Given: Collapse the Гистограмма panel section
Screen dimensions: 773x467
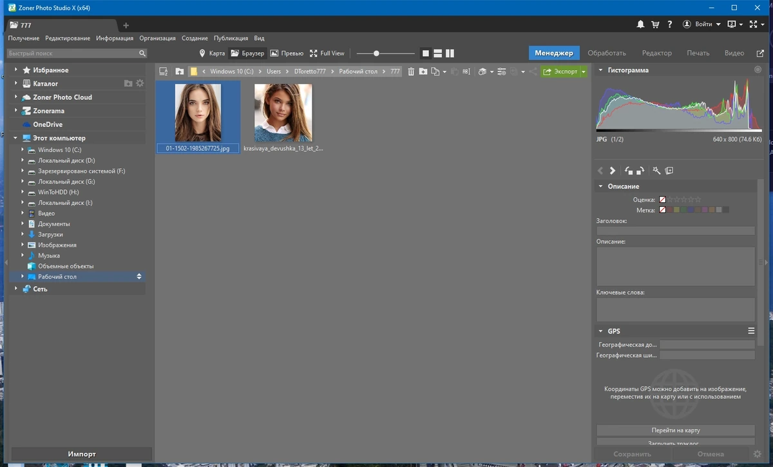Looking at the screenshot, I should pos(600,70).
